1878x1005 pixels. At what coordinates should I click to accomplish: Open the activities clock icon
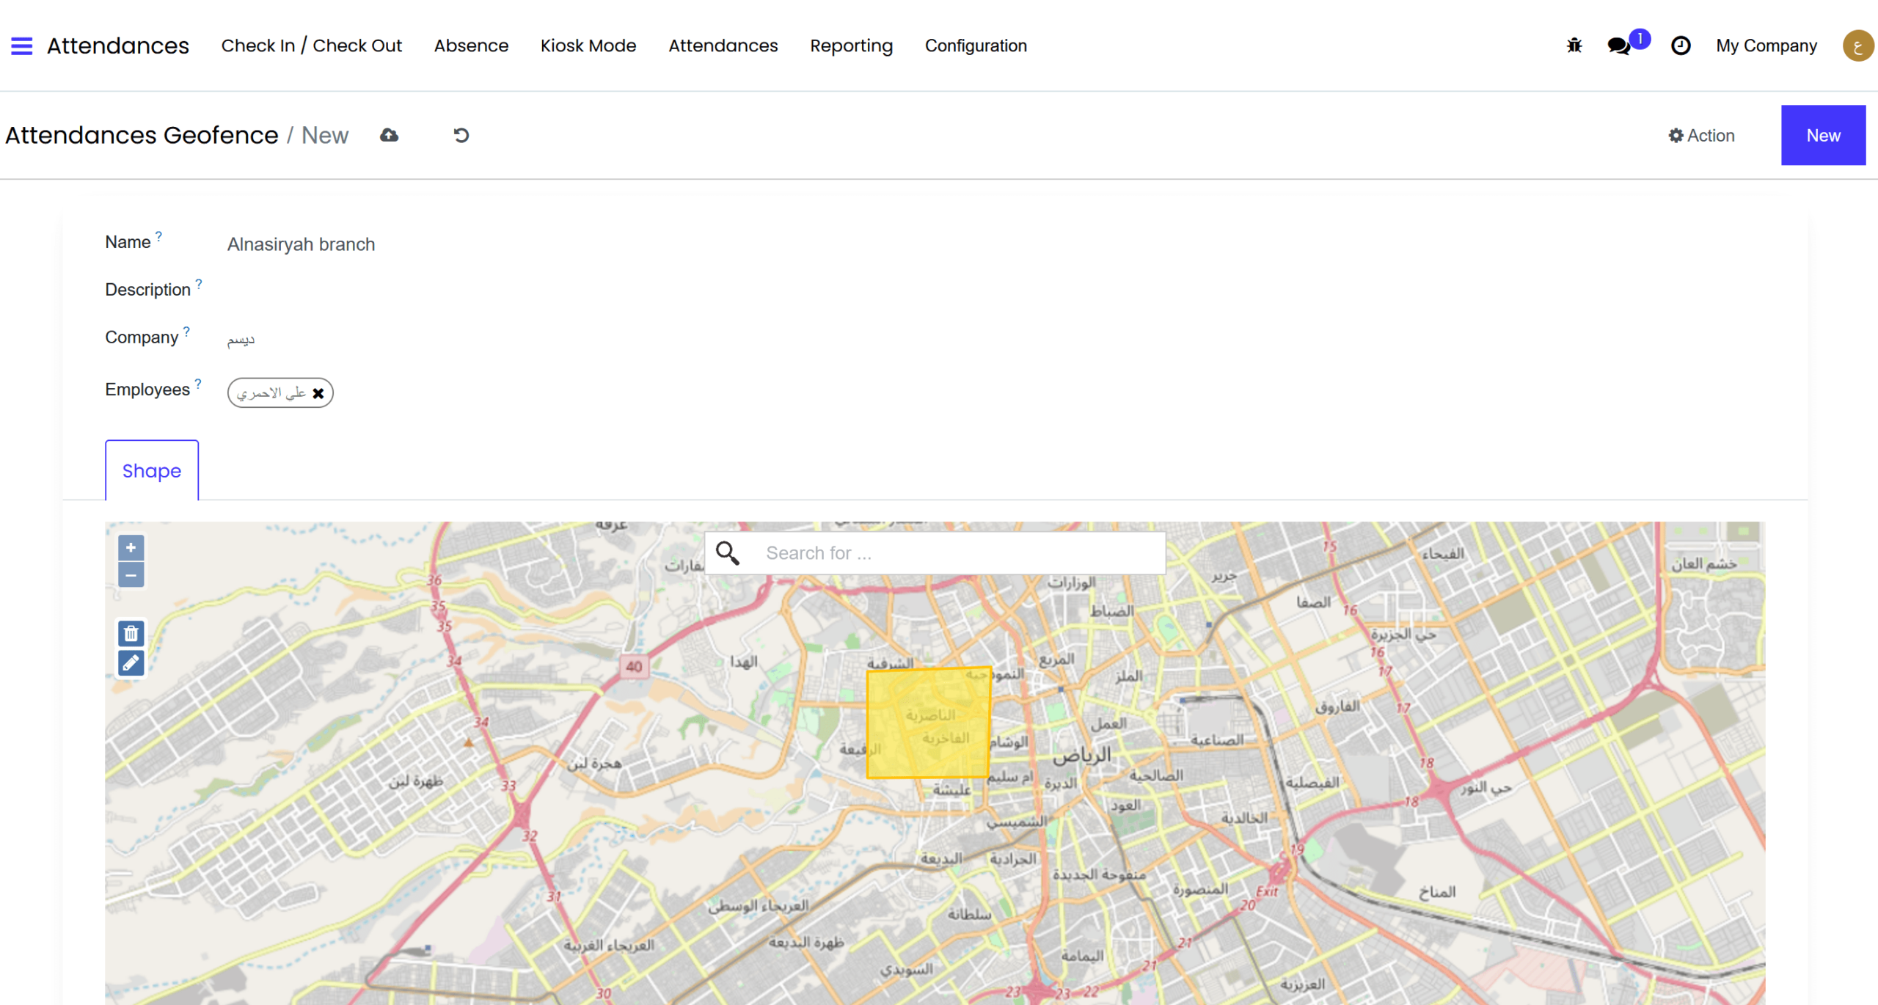tap(1680, 45)
